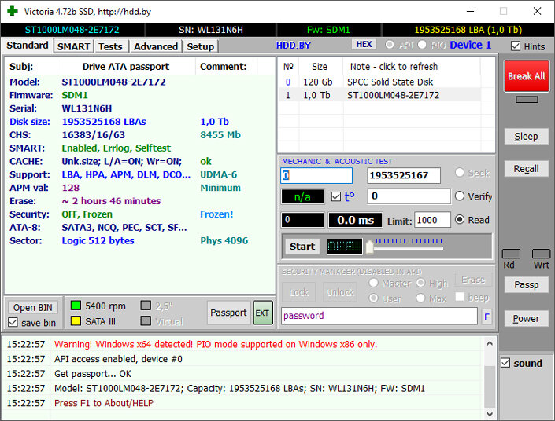Click the green EXT passport button

263,313
